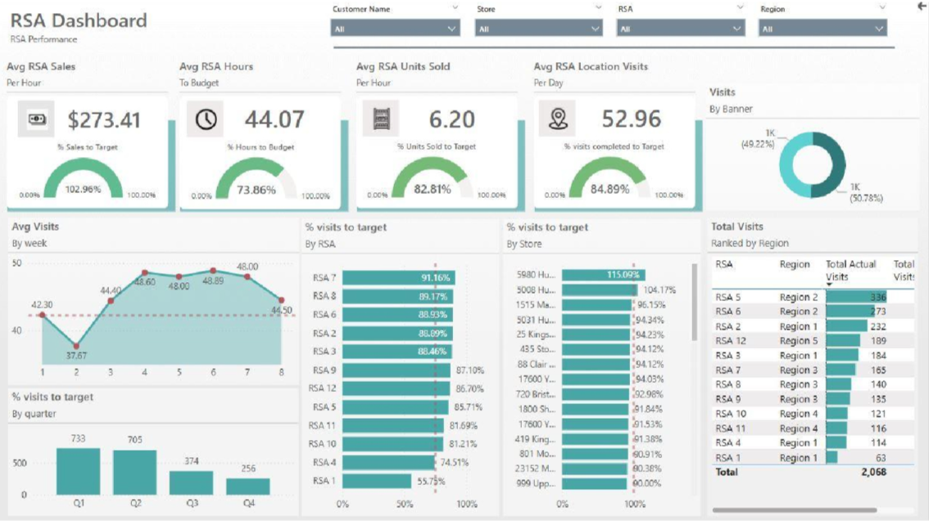Viewport: 929px width, 521px height.
Task: Click the vertical scrollbar of By Store chart
Action: click(x=695, y=302)
